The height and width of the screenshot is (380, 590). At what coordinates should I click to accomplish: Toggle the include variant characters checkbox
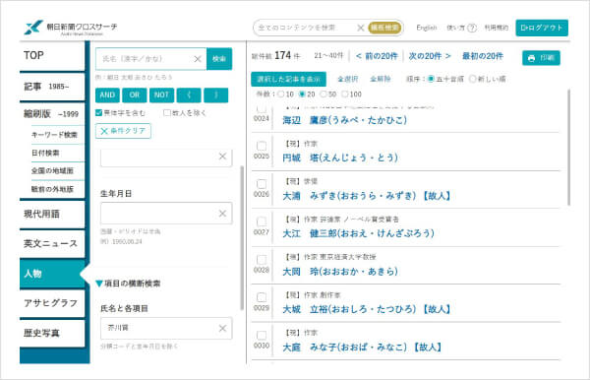click(x=99, y=112)
